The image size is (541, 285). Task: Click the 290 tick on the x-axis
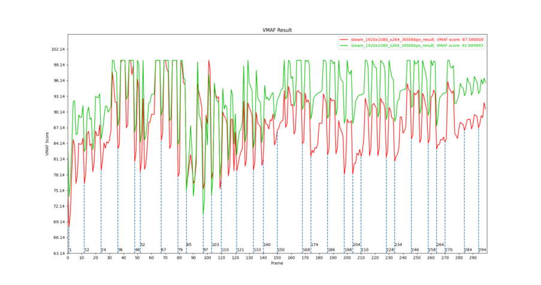[473, 258]
